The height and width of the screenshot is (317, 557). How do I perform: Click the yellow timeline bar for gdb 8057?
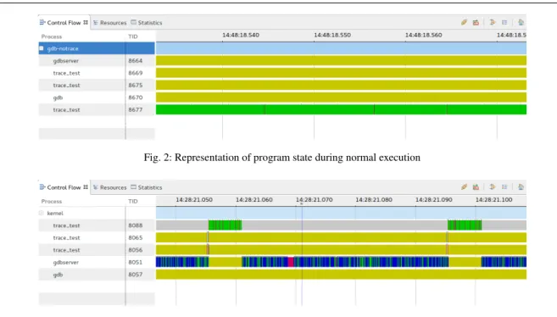(x=341, y=275)
